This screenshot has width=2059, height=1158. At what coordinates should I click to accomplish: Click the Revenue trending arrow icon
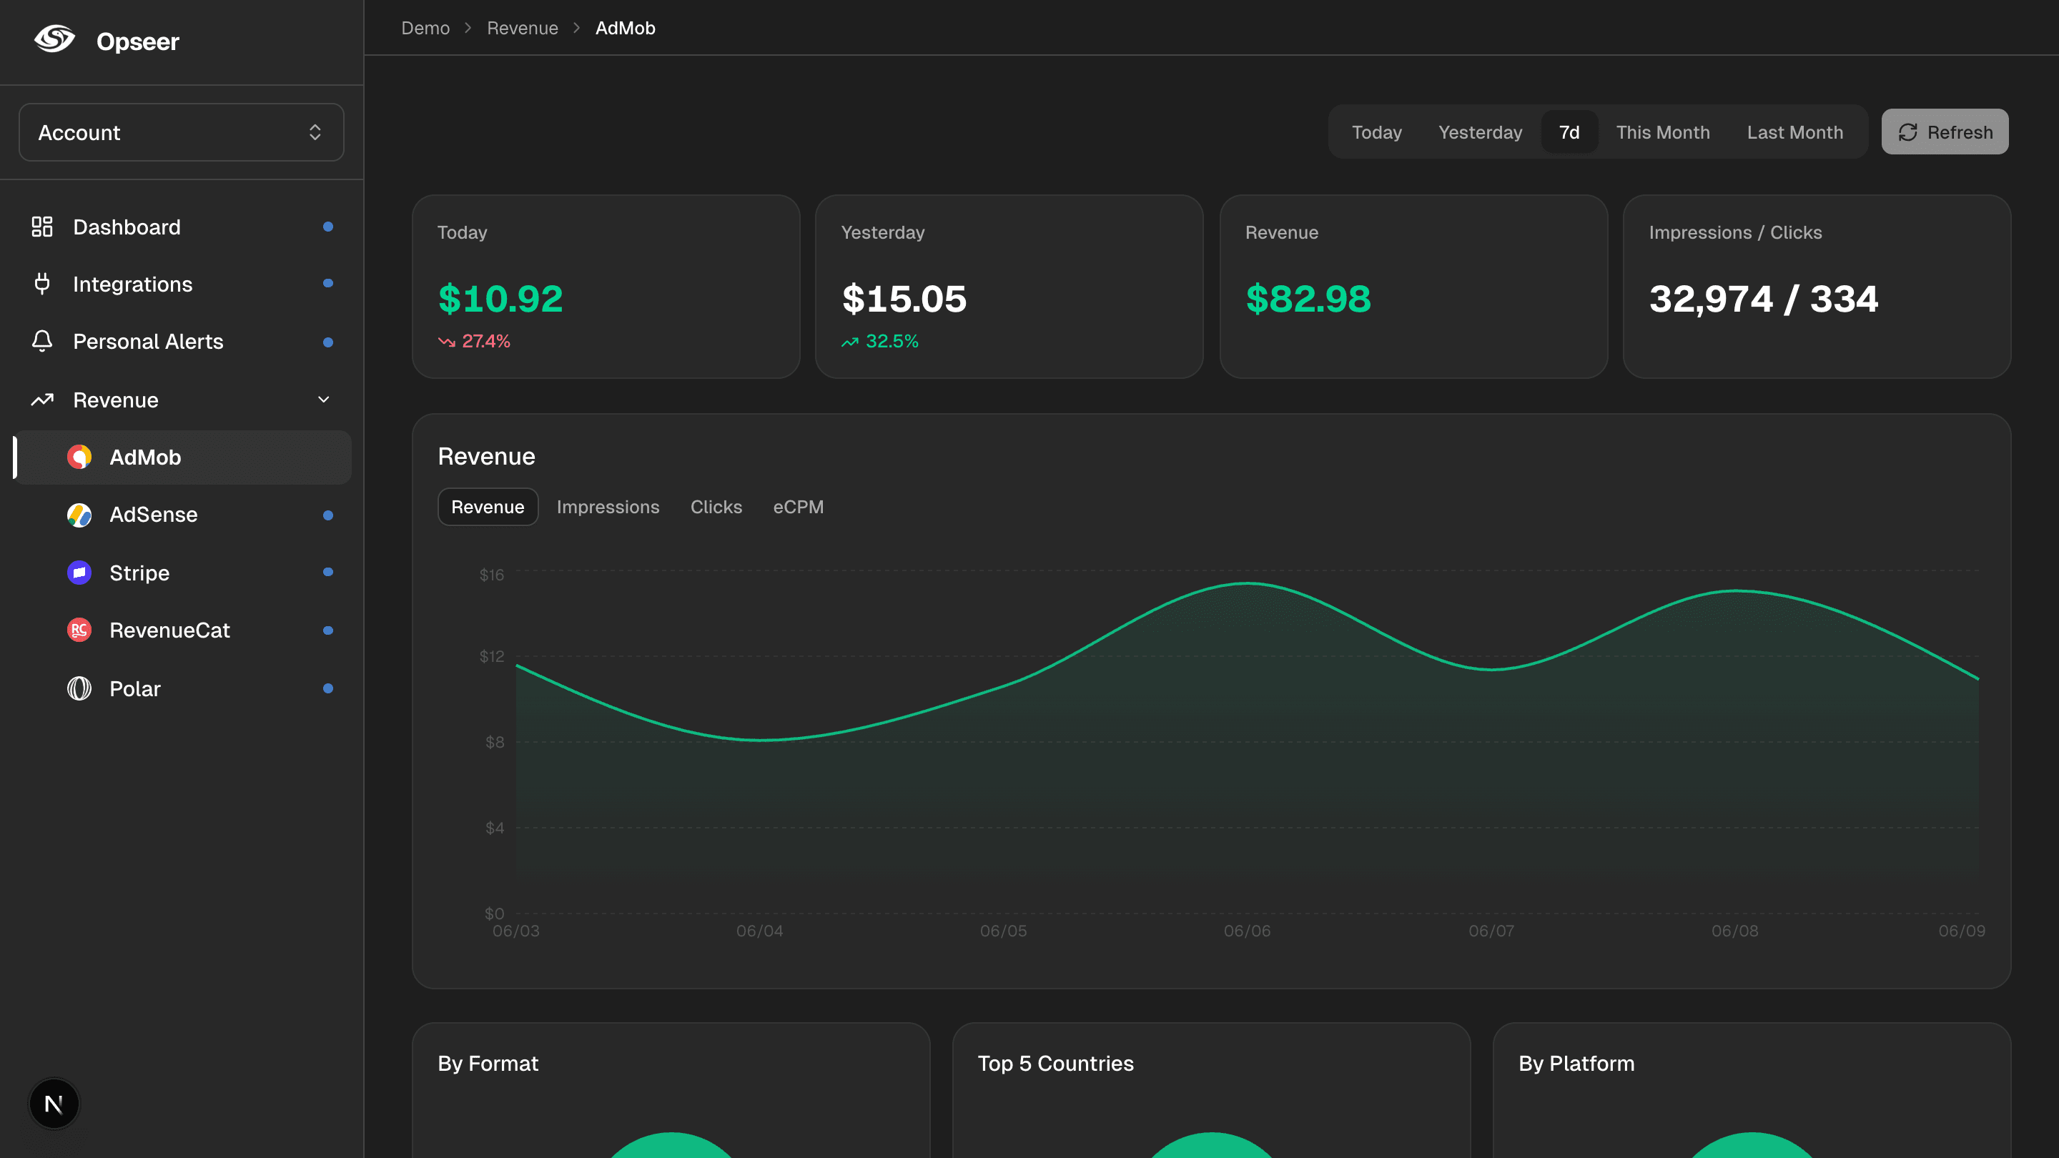click(42, 400)
